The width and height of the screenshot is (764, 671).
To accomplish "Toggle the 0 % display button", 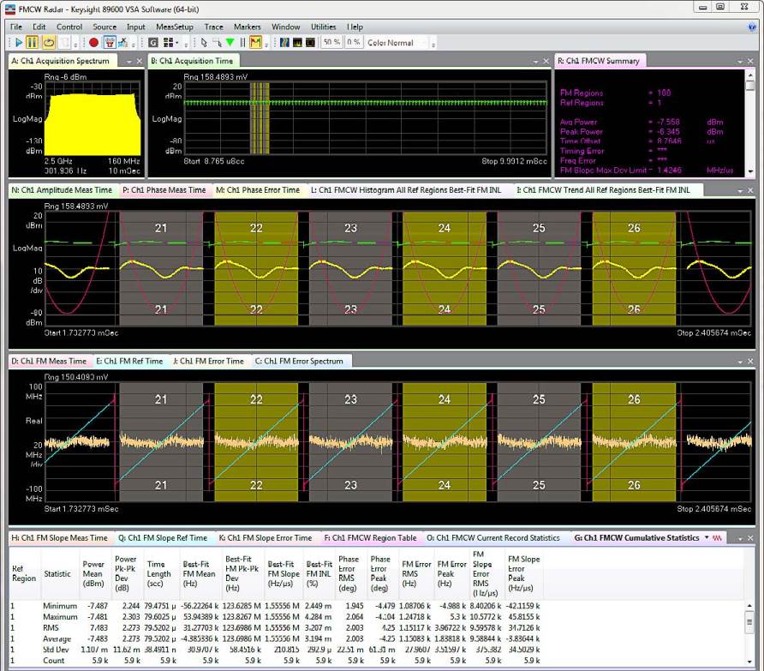I will click(x=353, y=43).
